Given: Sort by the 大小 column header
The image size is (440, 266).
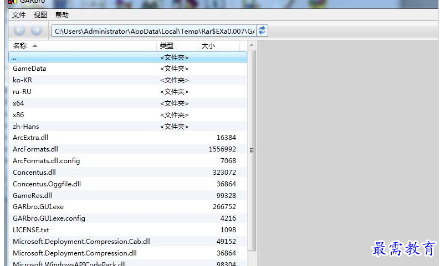Looking at the screenshot, I should click(x=218, y=46).
